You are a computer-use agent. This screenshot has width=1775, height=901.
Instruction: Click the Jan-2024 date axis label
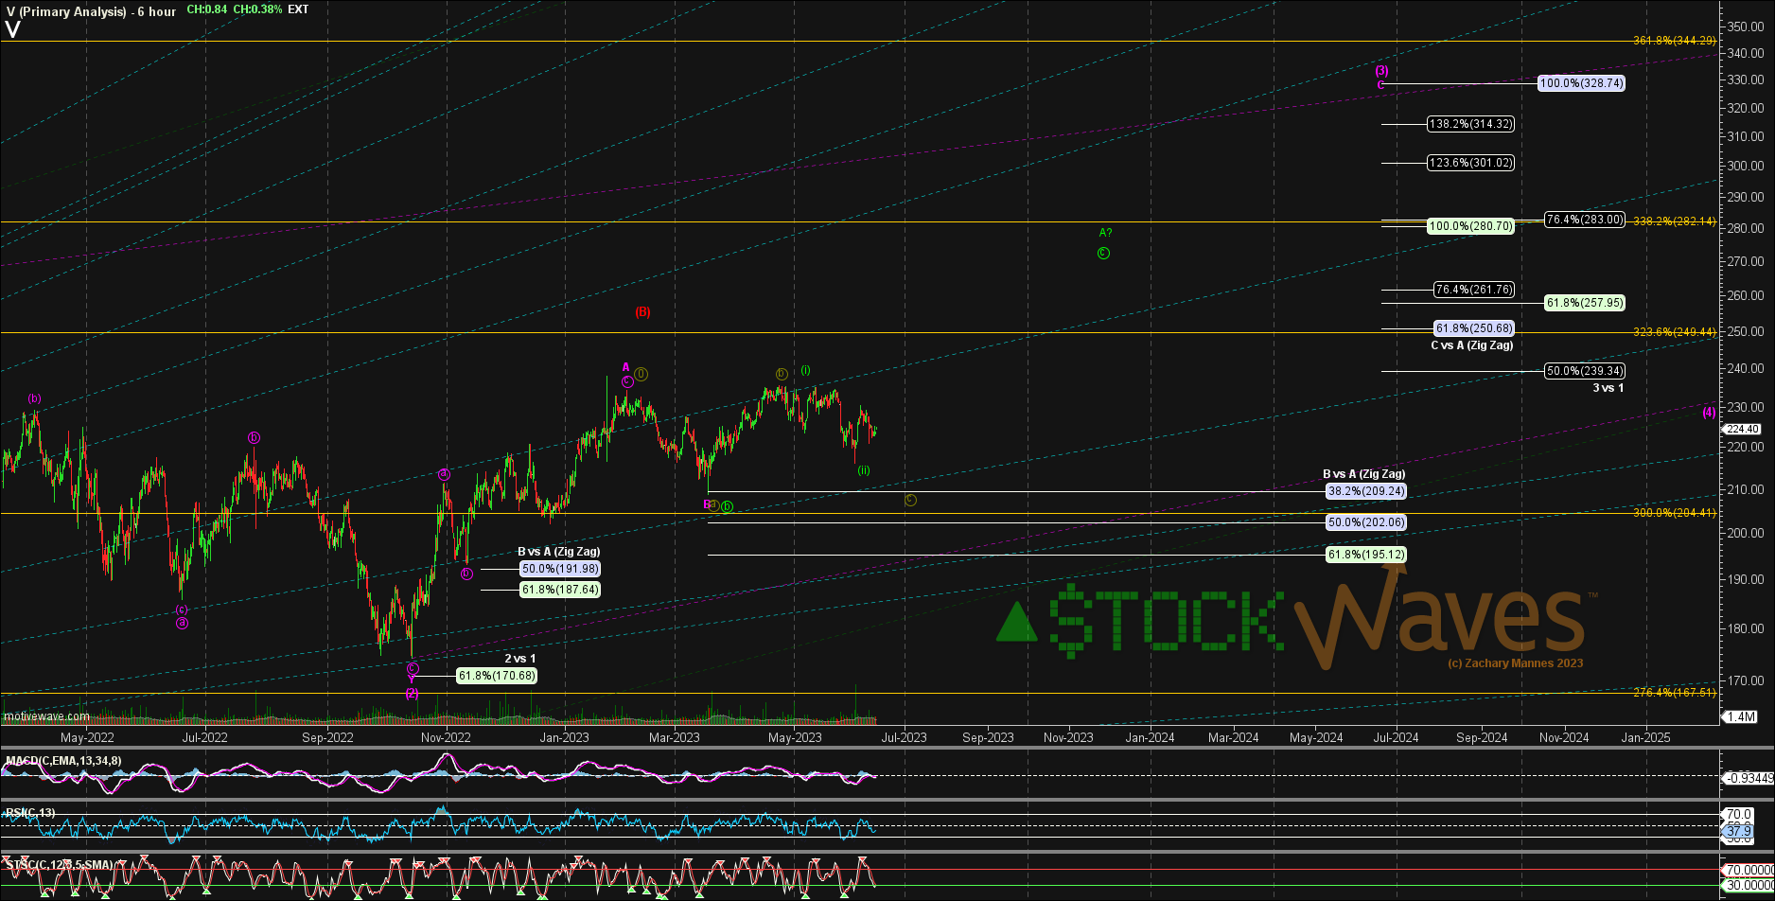point(1150,737)
